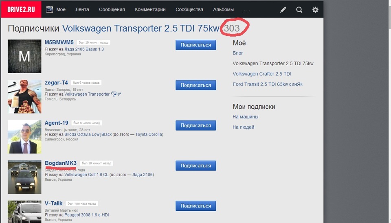Image resolution: width=391 pixels, height=223 pixels.
Task: Open Комментарии in the top navigation
Action: coord(150,9)
